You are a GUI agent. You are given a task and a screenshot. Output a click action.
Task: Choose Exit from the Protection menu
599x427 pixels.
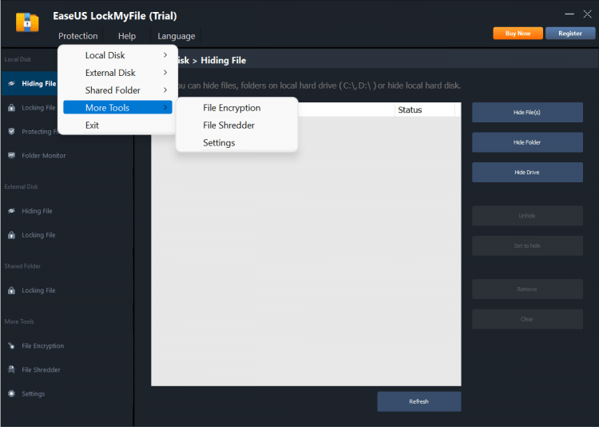(x=93, y=126)
